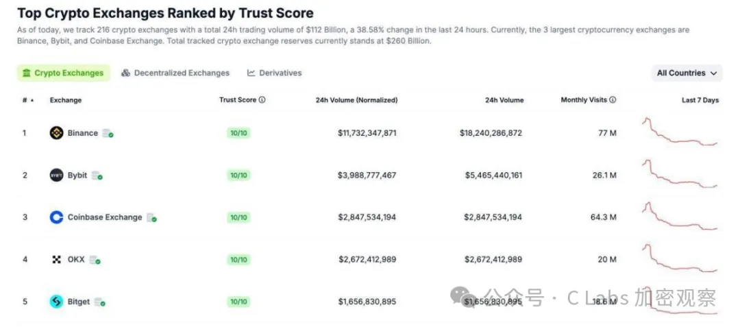
Task: Click the OKX logo icon
Action: [57, 260]
